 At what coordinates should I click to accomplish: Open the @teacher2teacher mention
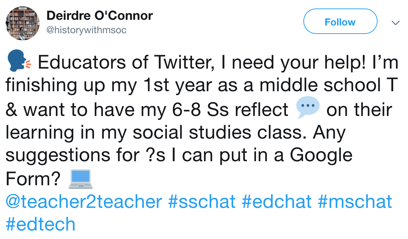(x=84, y=202)
